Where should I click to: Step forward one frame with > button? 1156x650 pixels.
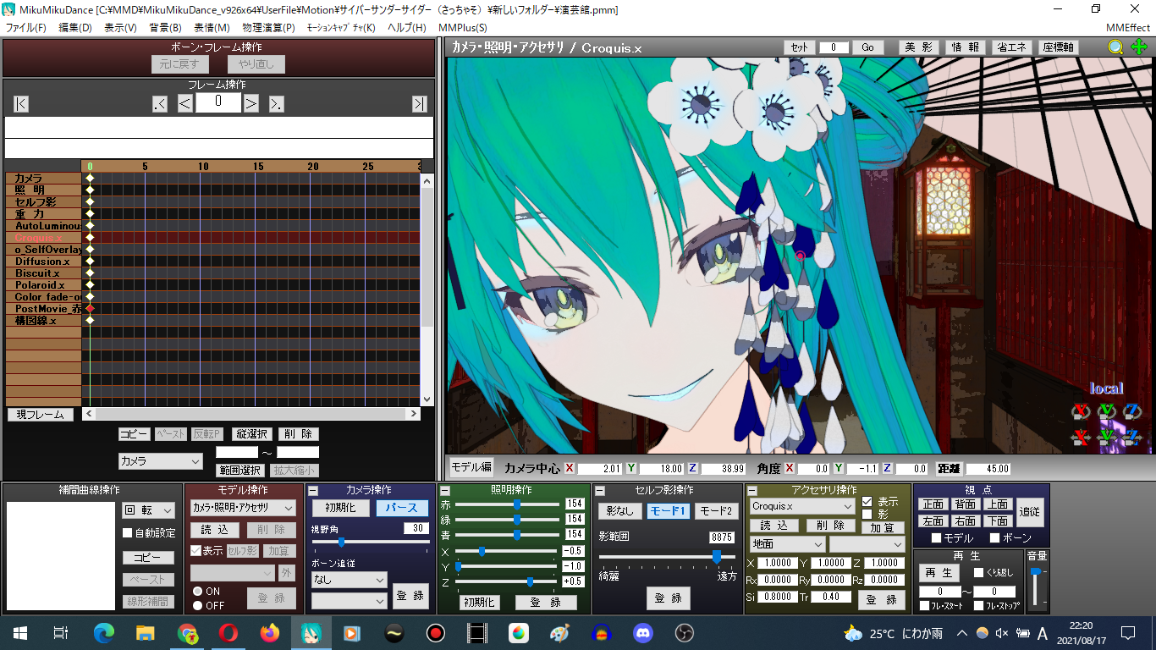pos(251,103)
